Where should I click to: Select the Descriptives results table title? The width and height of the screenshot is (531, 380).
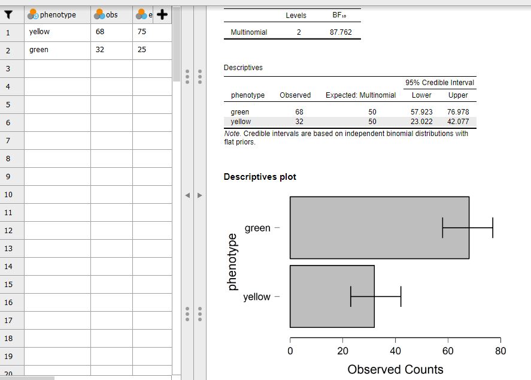coord(243,68)
